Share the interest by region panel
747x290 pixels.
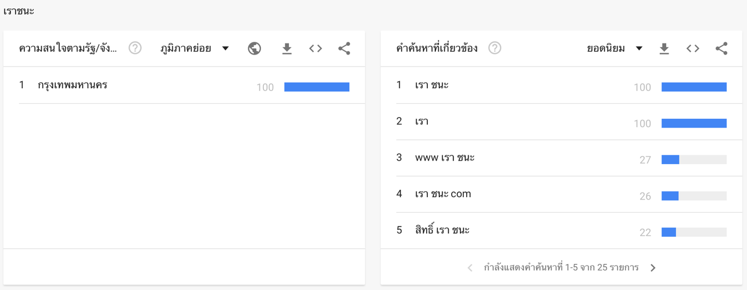[x=344, y=49]
